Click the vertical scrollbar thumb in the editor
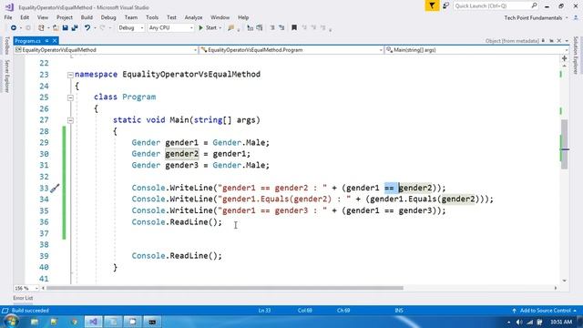The width and height of the screenshot is (583, 328). coord(565,144)
